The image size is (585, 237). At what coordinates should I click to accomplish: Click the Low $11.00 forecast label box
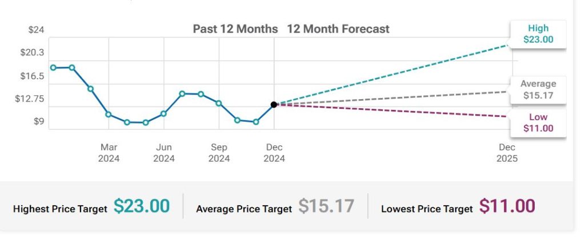point(538,122)
